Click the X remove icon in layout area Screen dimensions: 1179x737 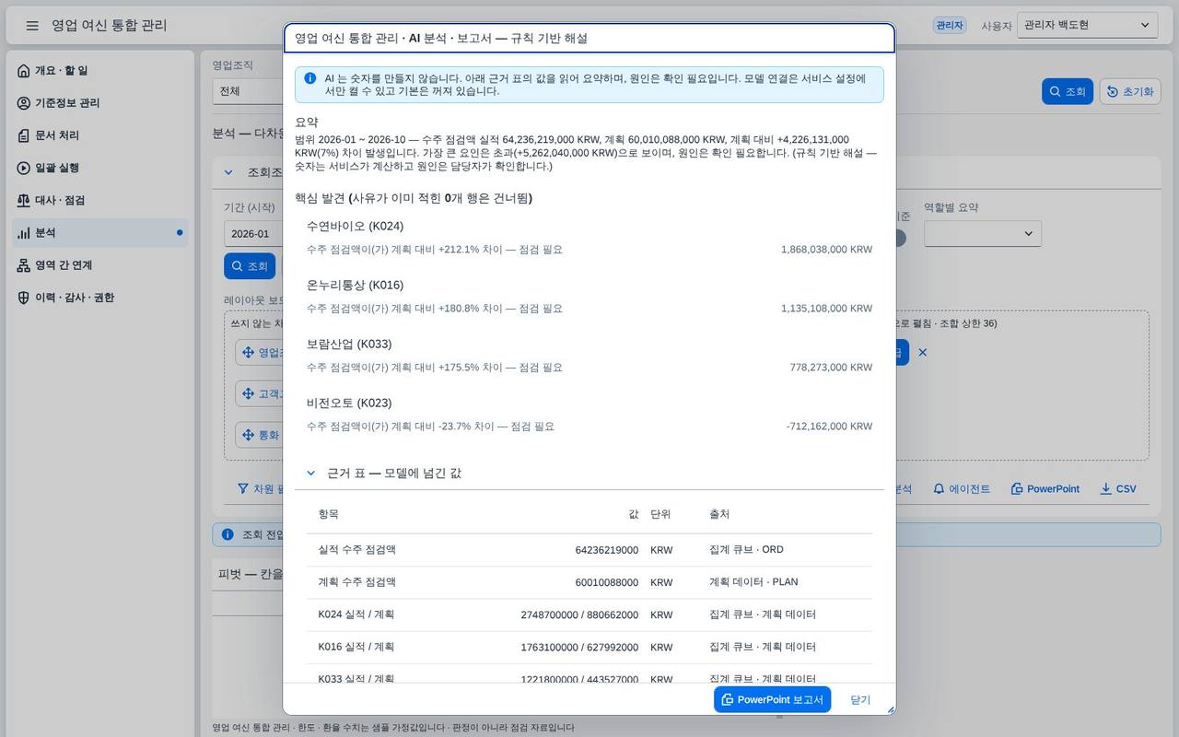[x=922, y=353]
